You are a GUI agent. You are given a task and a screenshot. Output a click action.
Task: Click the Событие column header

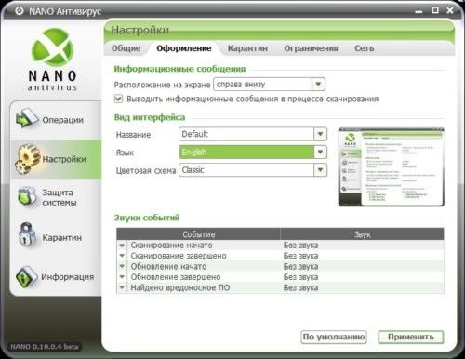(x=198, y=234)
